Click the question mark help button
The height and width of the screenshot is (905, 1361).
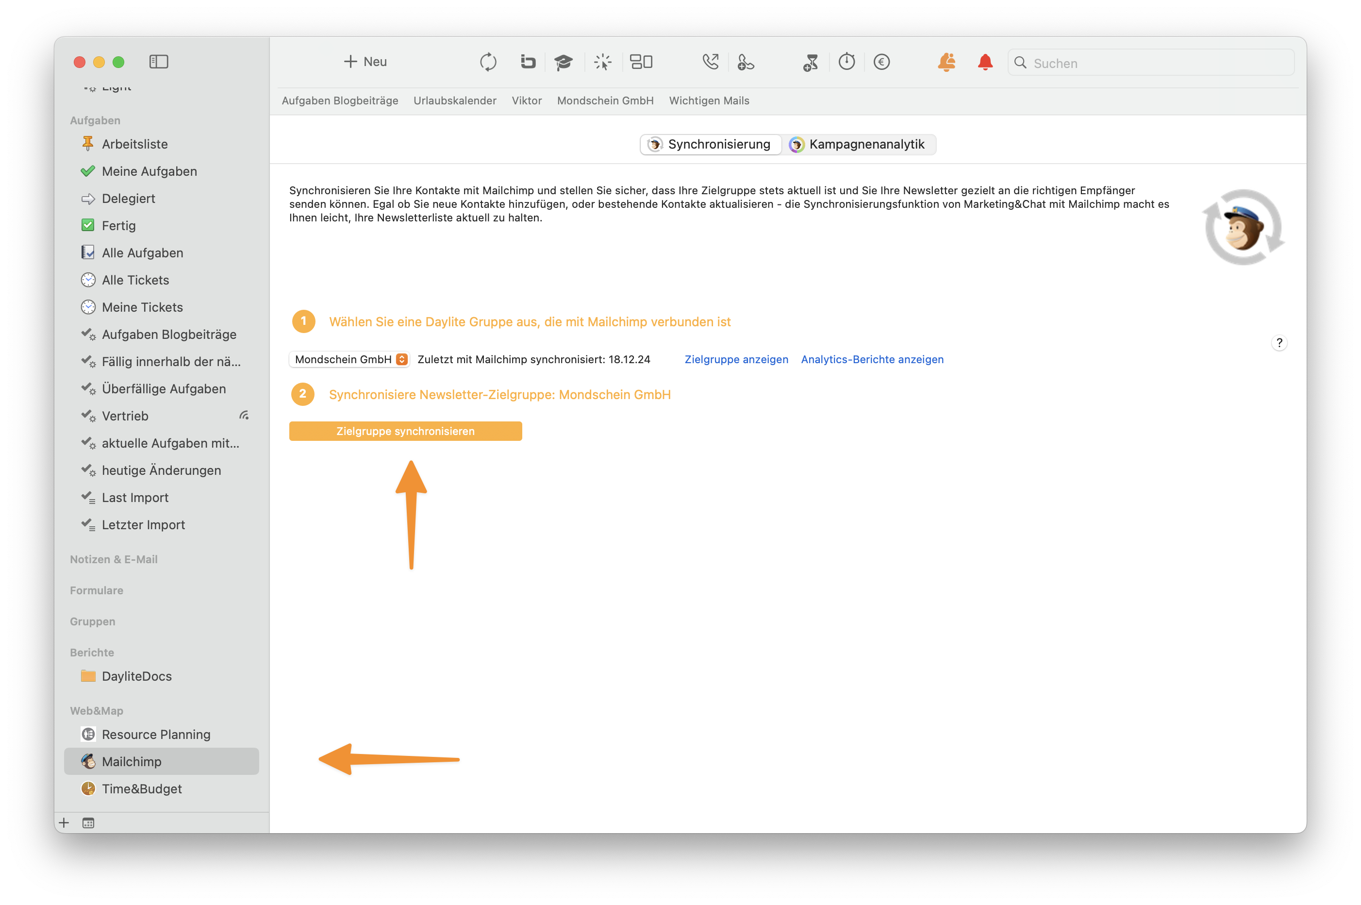click(x=1279, y=343)
